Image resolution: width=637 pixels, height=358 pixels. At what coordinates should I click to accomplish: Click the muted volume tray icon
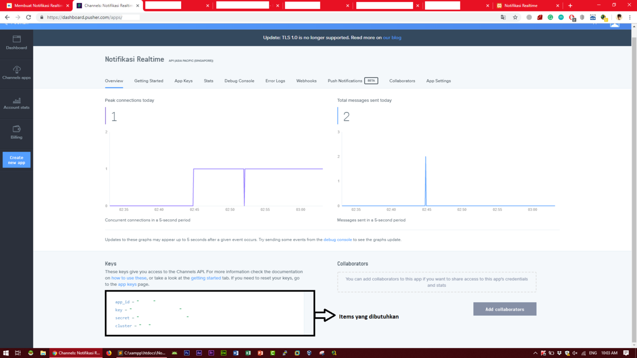575,353
